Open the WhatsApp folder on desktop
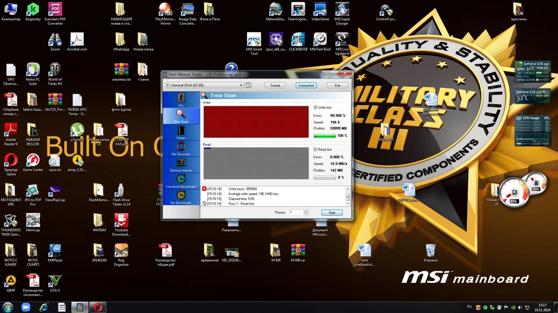Screen dimensions: 558x313 (x=121, y=42)
